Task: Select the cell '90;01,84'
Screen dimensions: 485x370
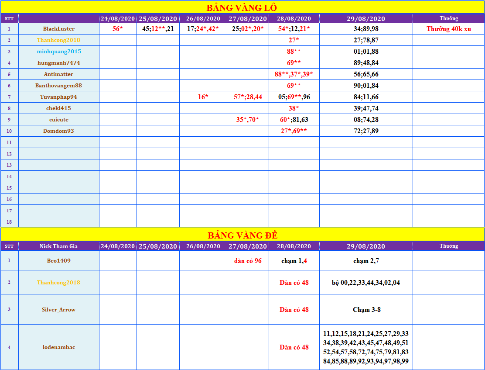Action: (x=366, y=86)
